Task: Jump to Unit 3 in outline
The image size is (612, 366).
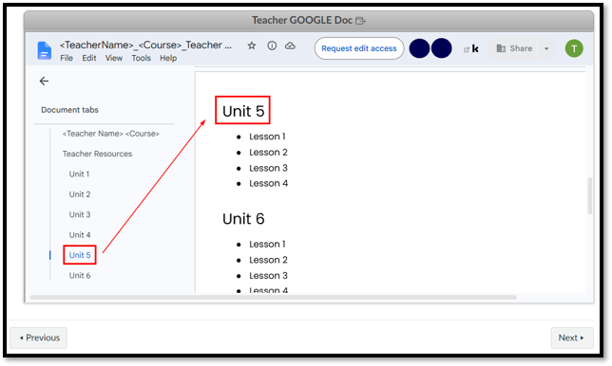Action: tap(80, 214)
